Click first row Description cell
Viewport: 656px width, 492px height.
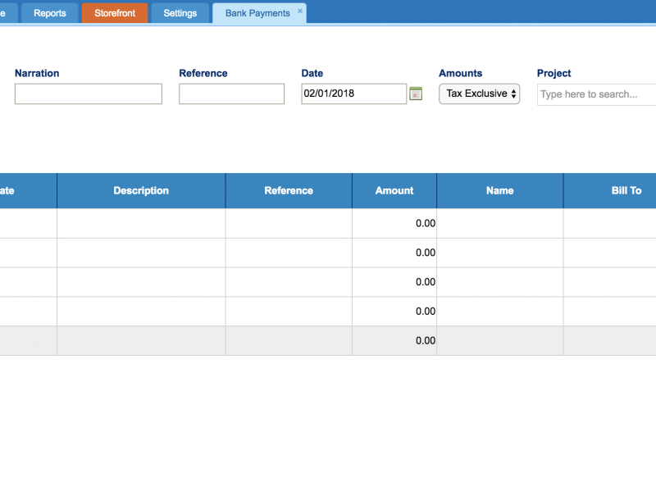point(141,223)
